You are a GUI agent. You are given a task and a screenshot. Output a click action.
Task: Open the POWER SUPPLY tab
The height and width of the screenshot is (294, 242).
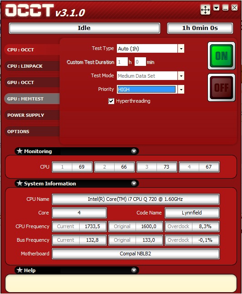32,115
